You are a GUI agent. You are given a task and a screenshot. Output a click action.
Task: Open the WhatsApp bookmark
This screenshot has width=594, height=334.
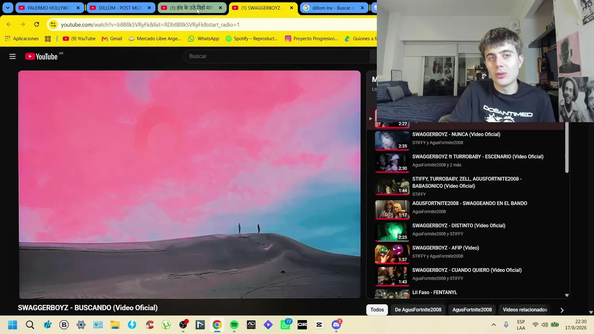click(x=203, y=39)
